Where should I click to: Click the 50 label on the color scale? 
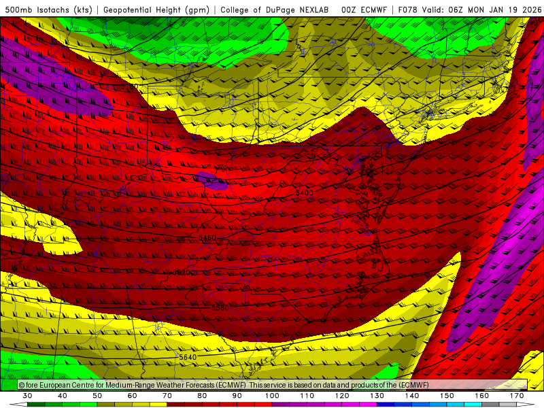tap(97, 396)
